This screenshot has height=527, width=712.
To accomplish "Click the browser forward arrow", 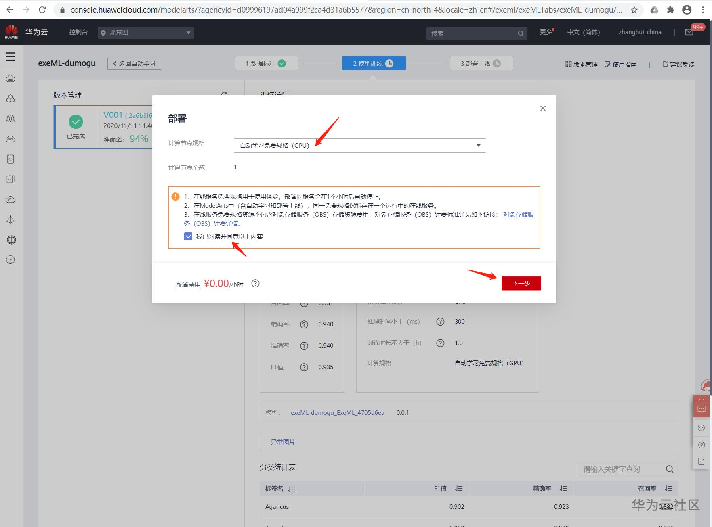I will coord(26,10).
